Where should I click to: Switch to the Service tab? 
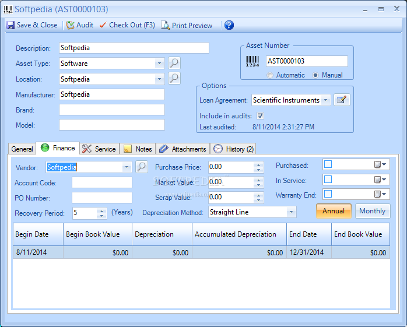99,149
